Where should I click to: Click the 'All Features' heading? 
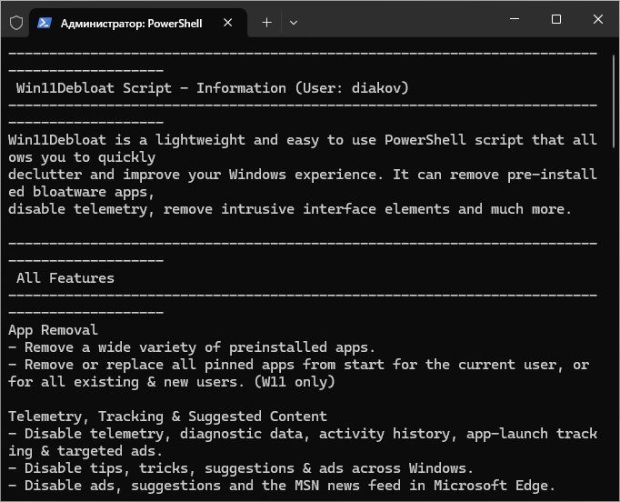(65, 278)
